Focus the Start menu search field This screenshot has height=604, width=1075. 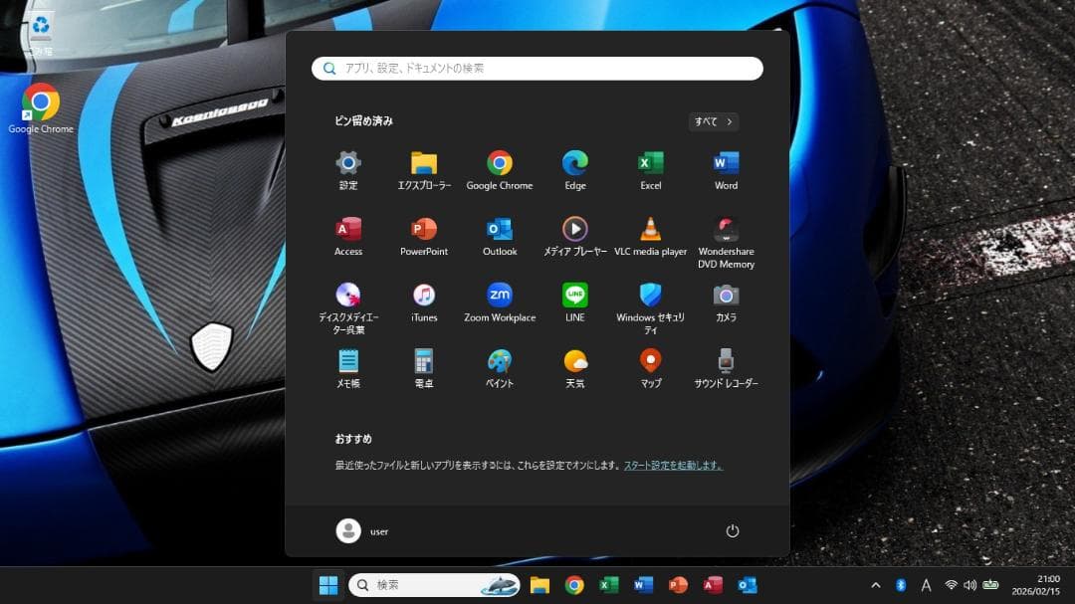537,68
